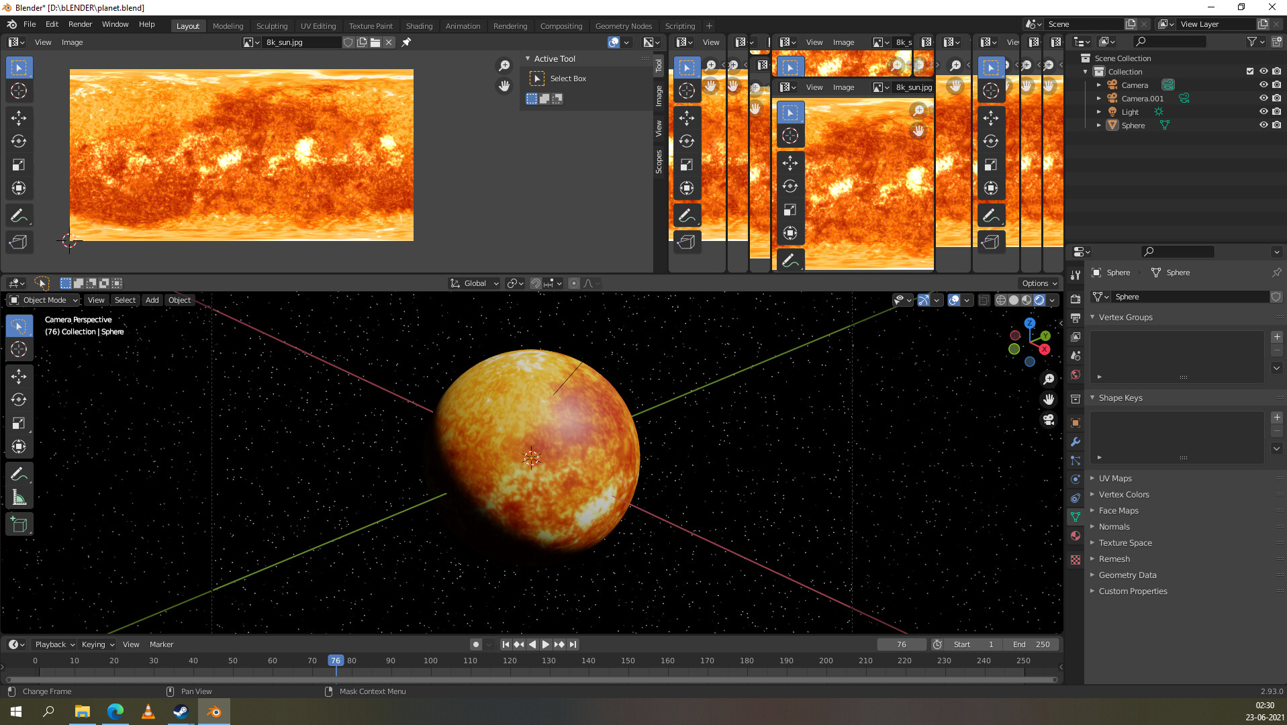Viewport: 1287px width, 725px height.
Task: Uncheck the Collection exclude checkbox
Action: tap(1249, 71)
